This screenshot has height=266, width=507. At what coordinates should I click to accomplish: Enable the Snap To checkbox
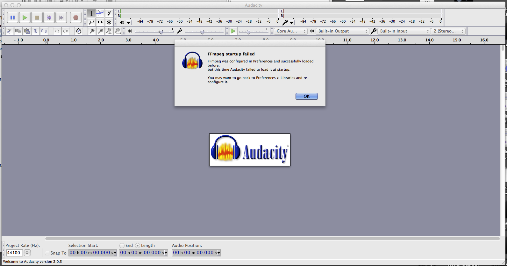[47, 253]
